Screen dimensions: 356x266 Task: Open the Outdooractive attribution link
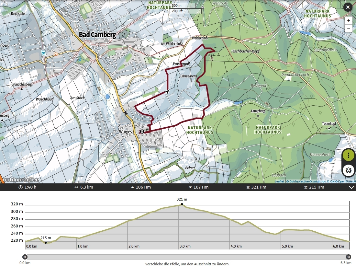click(299, 181)
